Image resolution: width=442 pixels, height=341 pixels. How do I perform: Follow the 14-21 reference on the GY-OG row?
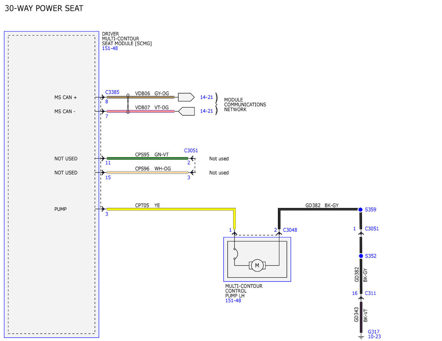tap(206, 97)
